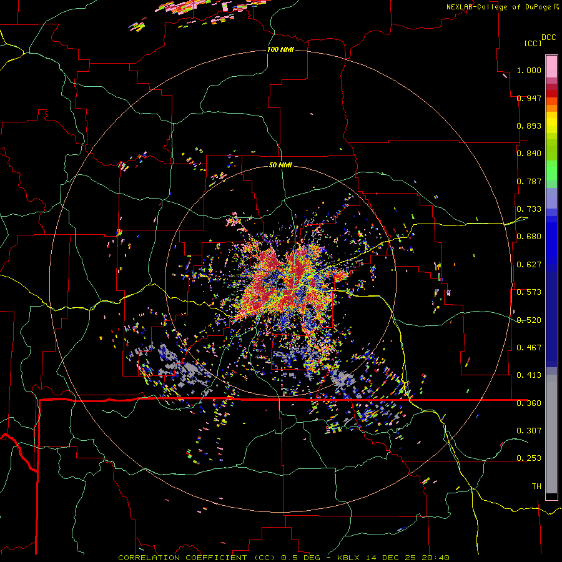Click the TH threshold label on the scale
This screenshot has height=562, width=562.
click(536, 486)
